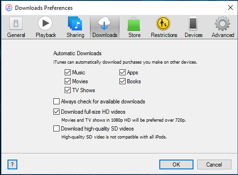Screen dimensions: 238x175
Task: Click the 1080p HD preference description text
Action: click(124, 120)
